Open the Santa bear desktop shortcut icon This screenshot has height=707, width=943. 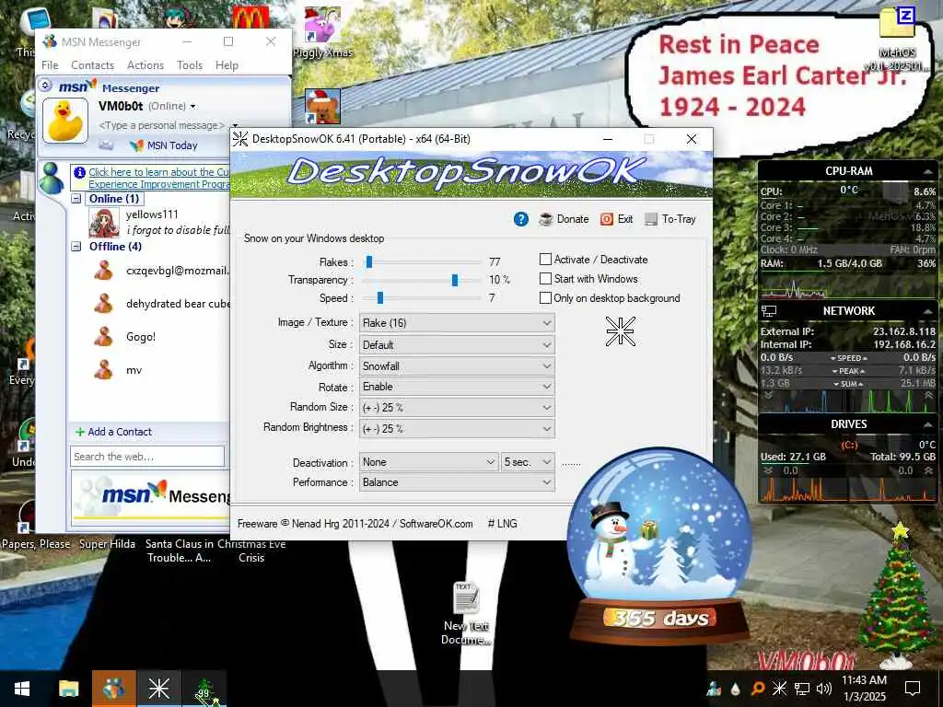[322, 107]
